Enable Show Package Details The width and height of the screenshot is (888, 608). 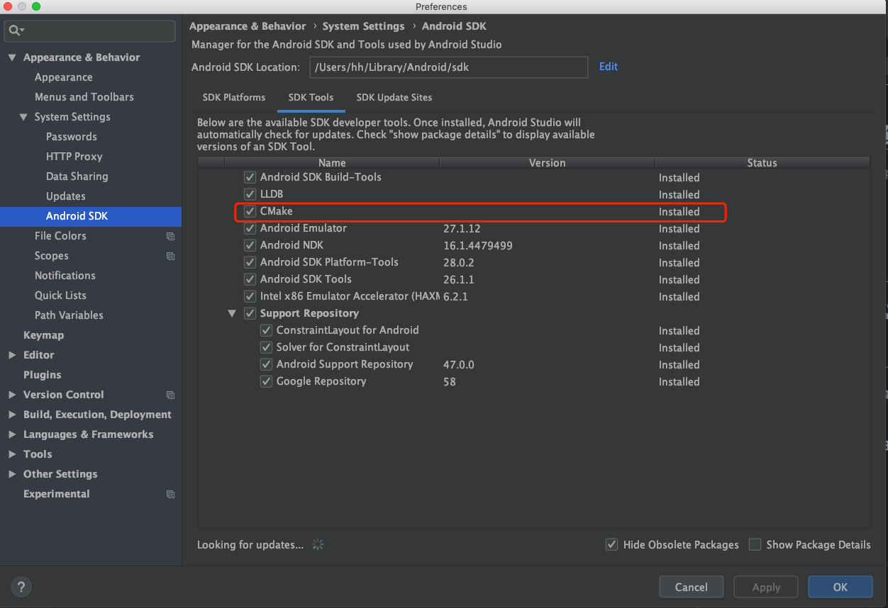tap(755, 544)
